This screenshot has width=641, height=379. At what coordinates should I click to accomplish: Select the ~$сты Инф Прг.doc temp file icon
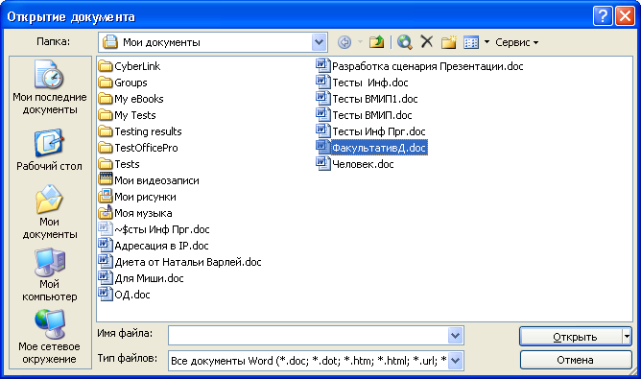[x=106, y=228]
